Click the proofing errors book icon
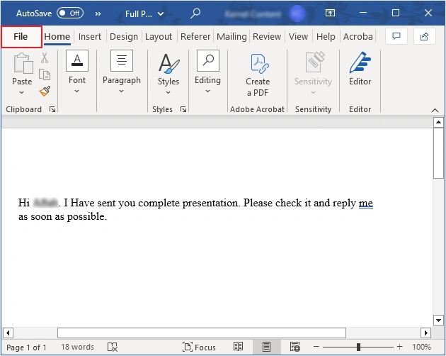This screenshot has height=356, width=446. [113, 347]
